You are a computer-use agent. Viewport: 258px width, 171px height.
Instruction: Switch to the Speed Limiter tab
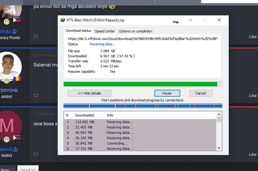(105, 31)
